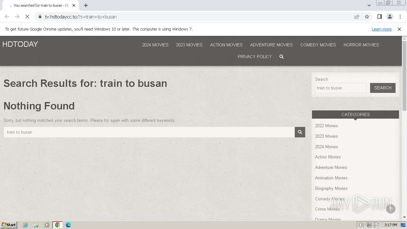This screenshot has width=407, height=229.
Task: Open the ADVENTURE MOVIES menu item
Action: (272, 45)
